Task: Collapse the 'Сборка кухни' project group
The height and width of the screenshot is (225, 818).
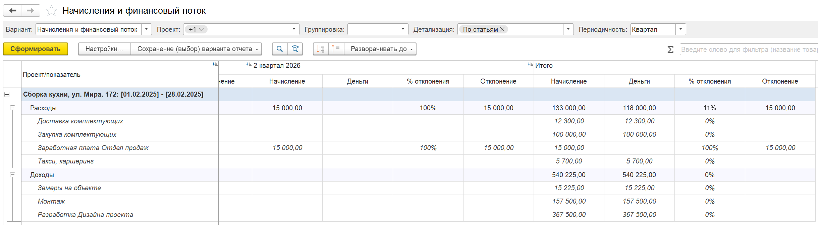Action: click(7, 94)
